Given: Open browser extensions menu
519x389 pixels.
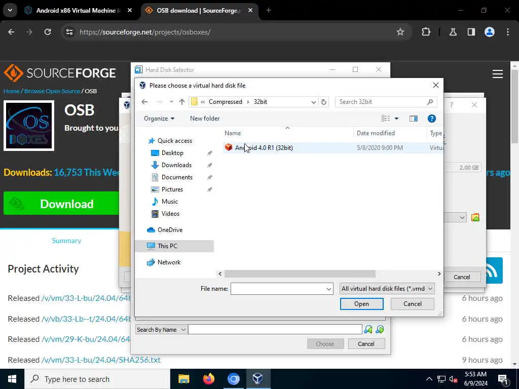Looking at the screenshot, I should coord(426,32).
